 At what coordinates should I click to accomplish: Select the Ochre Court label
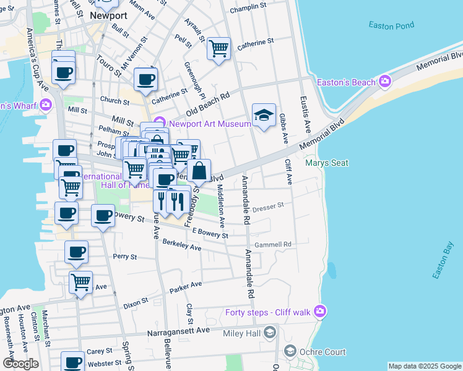(322, 352)
